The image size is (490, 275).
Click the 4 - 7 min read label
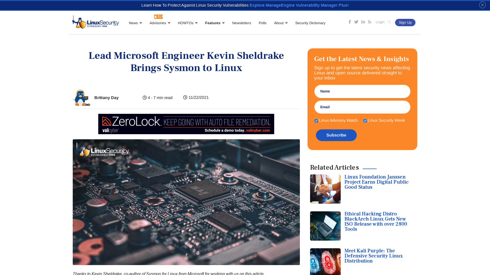[157, 98]
